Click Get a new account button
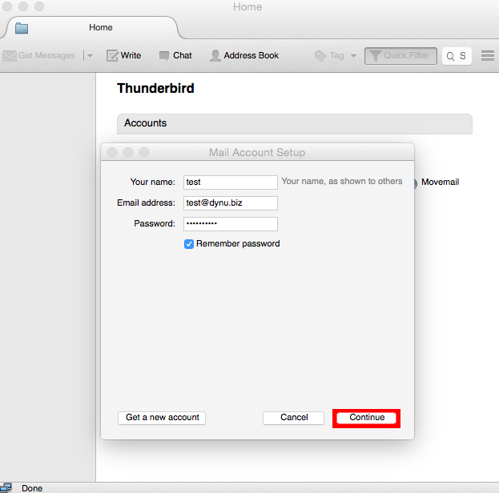This screenshot has width=499, height=493. point(162,418)
